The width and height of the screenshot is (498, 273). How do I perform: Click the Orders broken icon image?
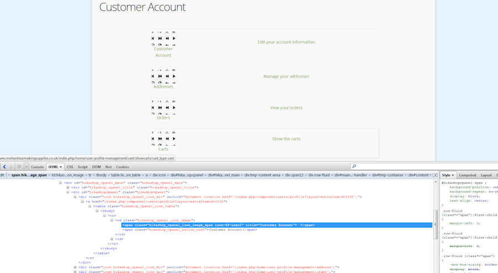coord(163,108)
